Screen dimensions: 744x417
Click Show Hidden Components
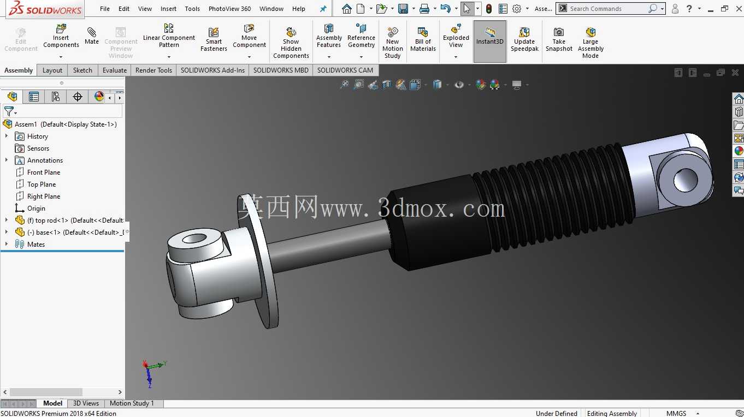291,43
